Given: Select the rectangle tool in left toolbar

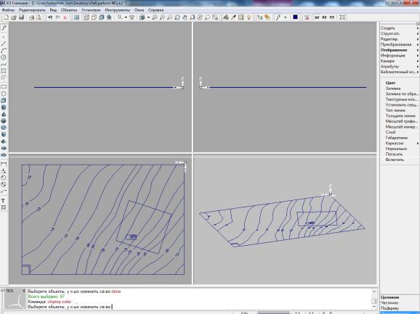Looking at the screenshot, I should click(4, 87).
